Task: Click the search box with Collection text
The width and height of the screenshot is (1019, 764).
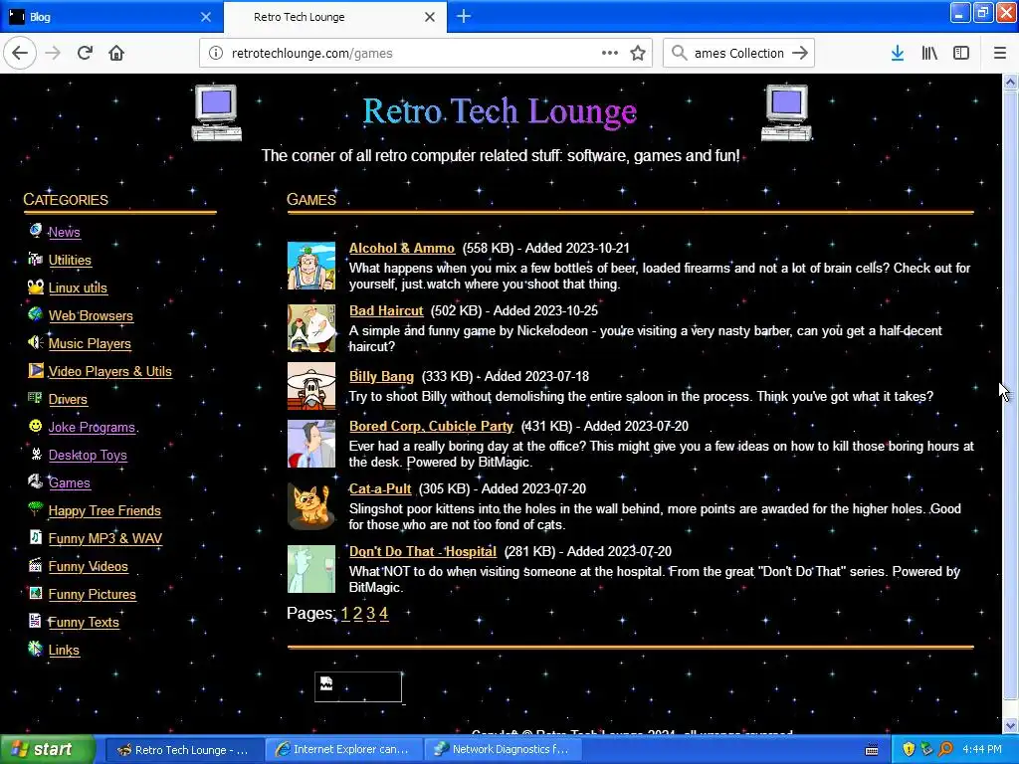Action: pos(739,54)
